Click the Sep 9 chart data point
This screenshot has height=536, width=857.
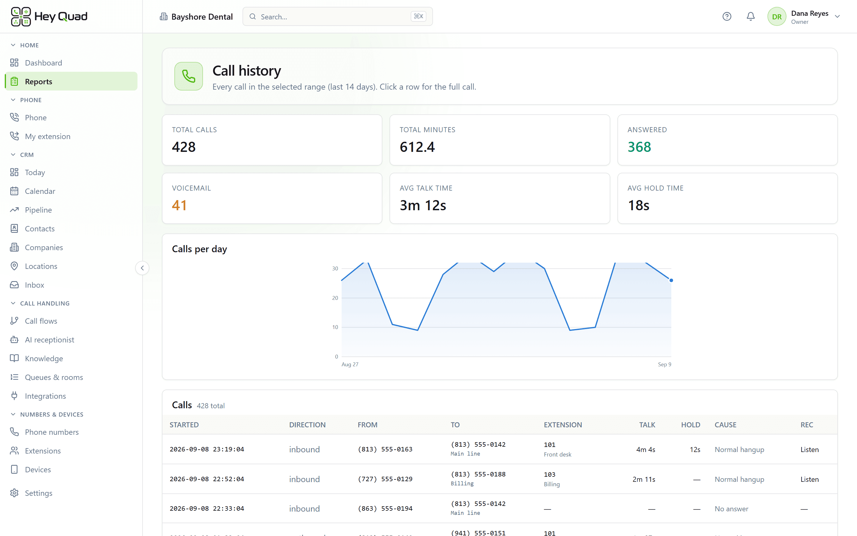[671, 281]
